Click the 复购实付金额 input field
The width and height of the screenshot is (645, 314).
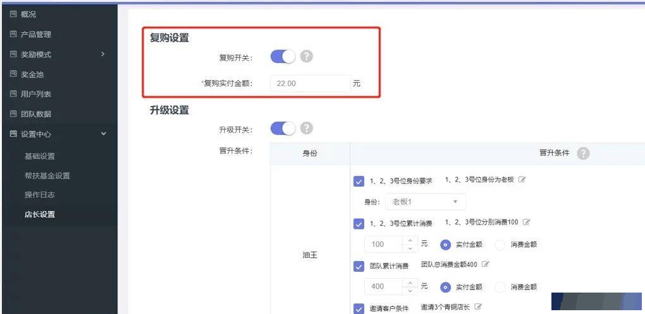310,83
